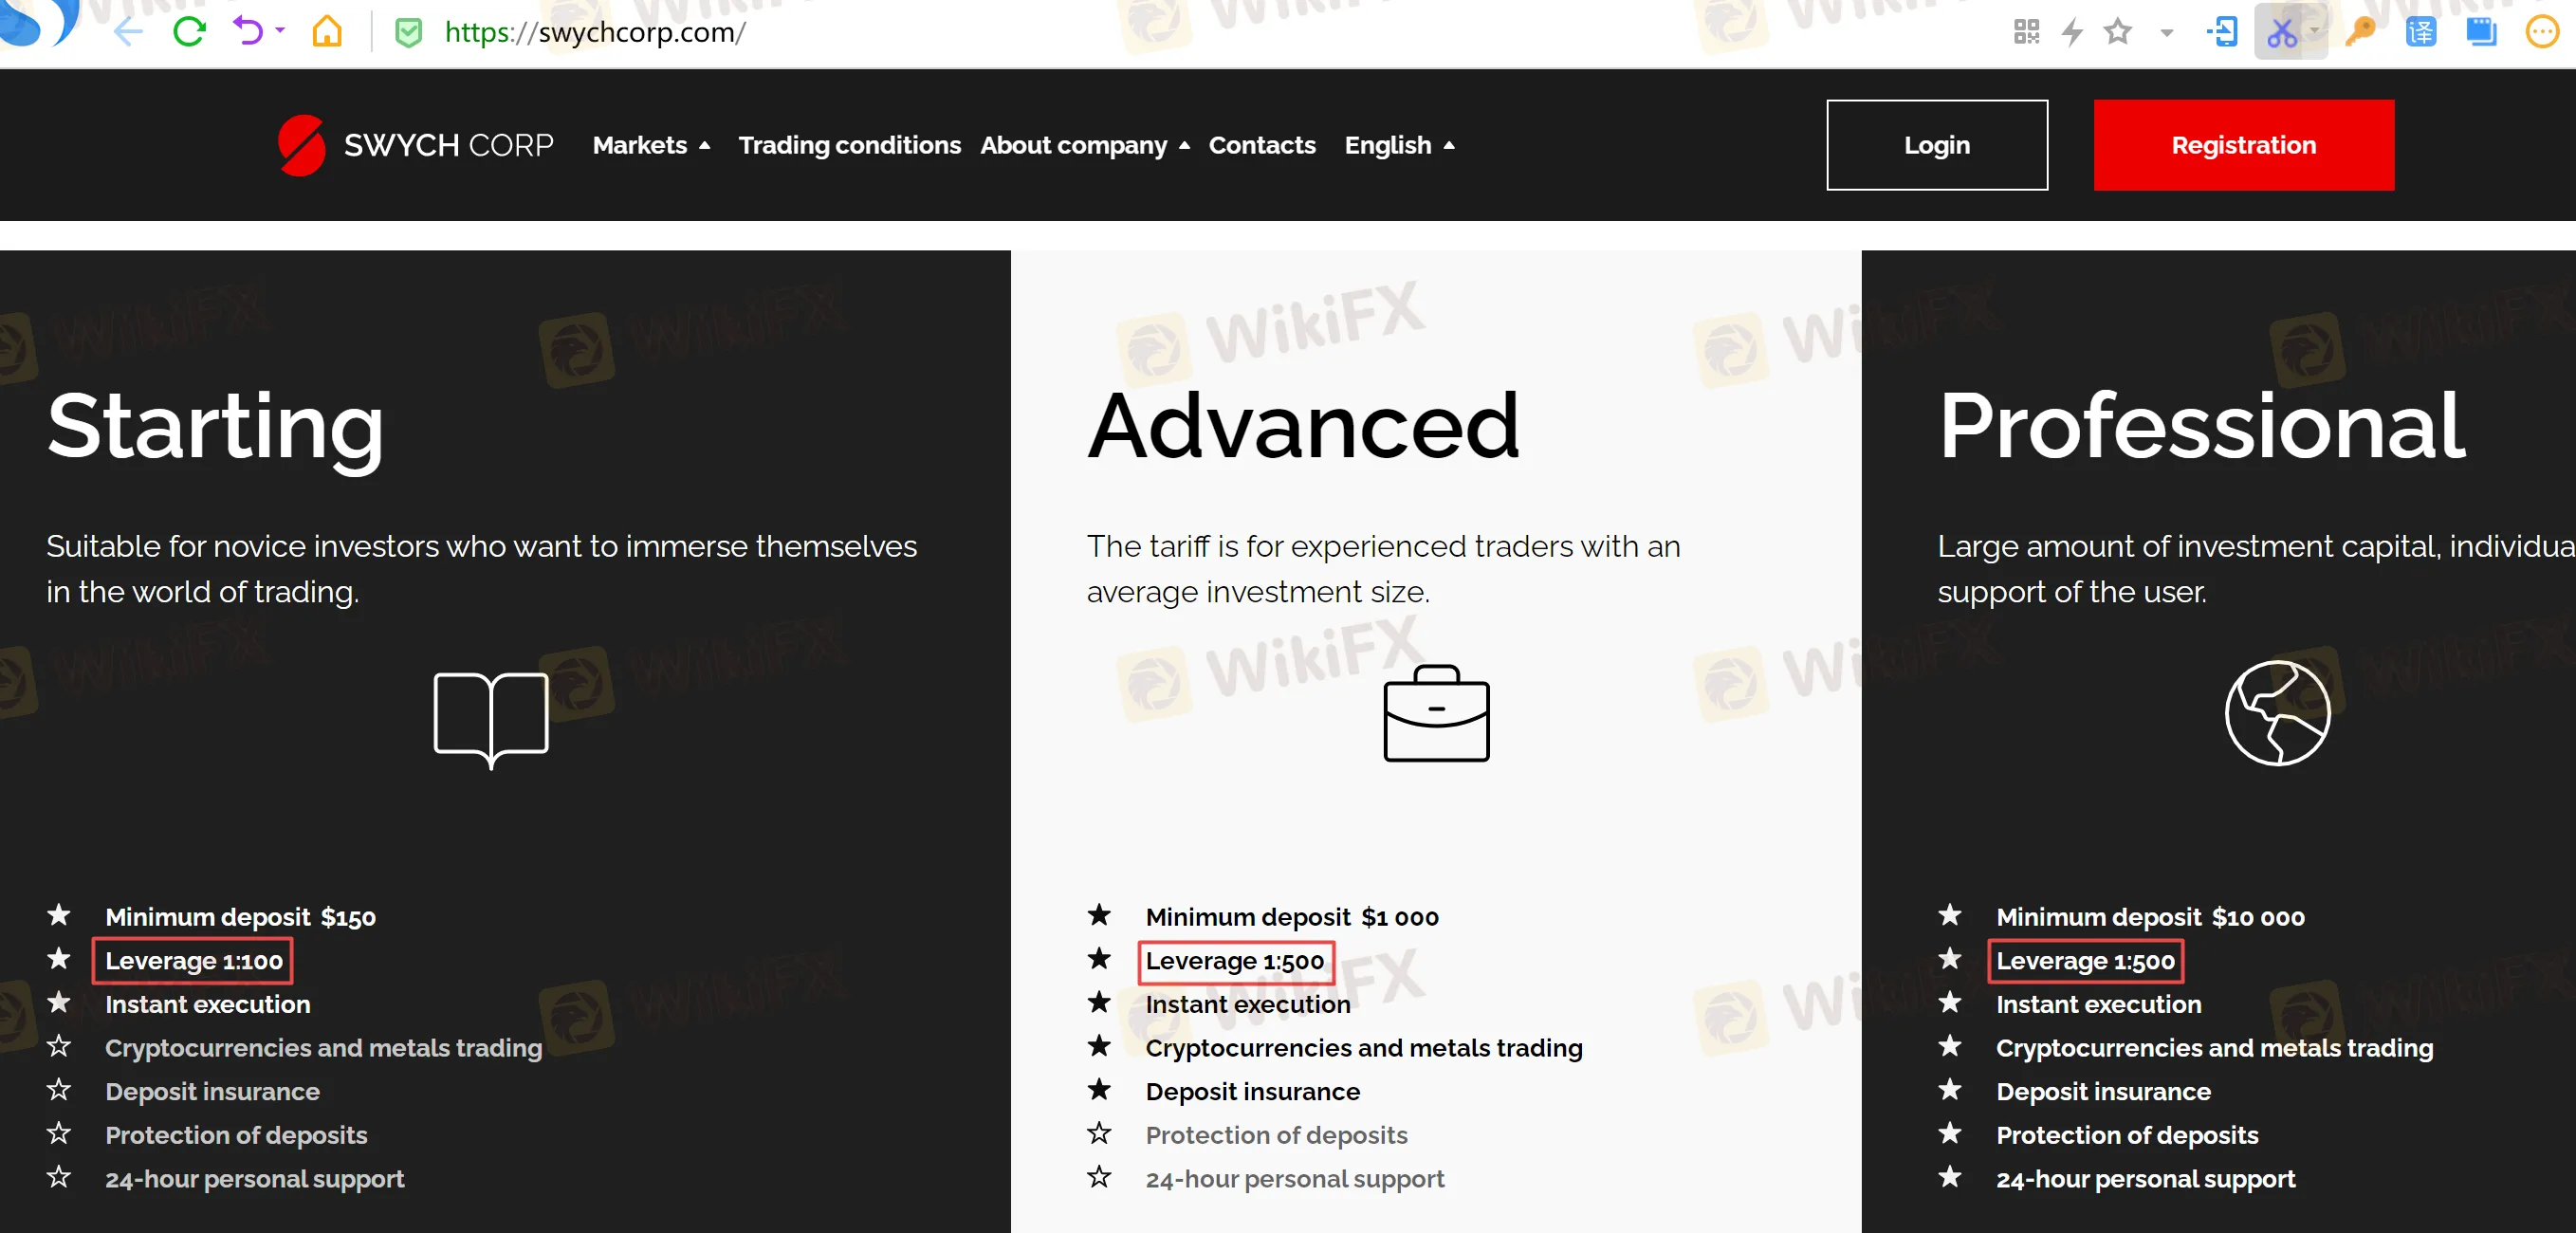2576x1233 pixels.
Task: Open the undo history dropdown arrow
Action: point(280,31)
